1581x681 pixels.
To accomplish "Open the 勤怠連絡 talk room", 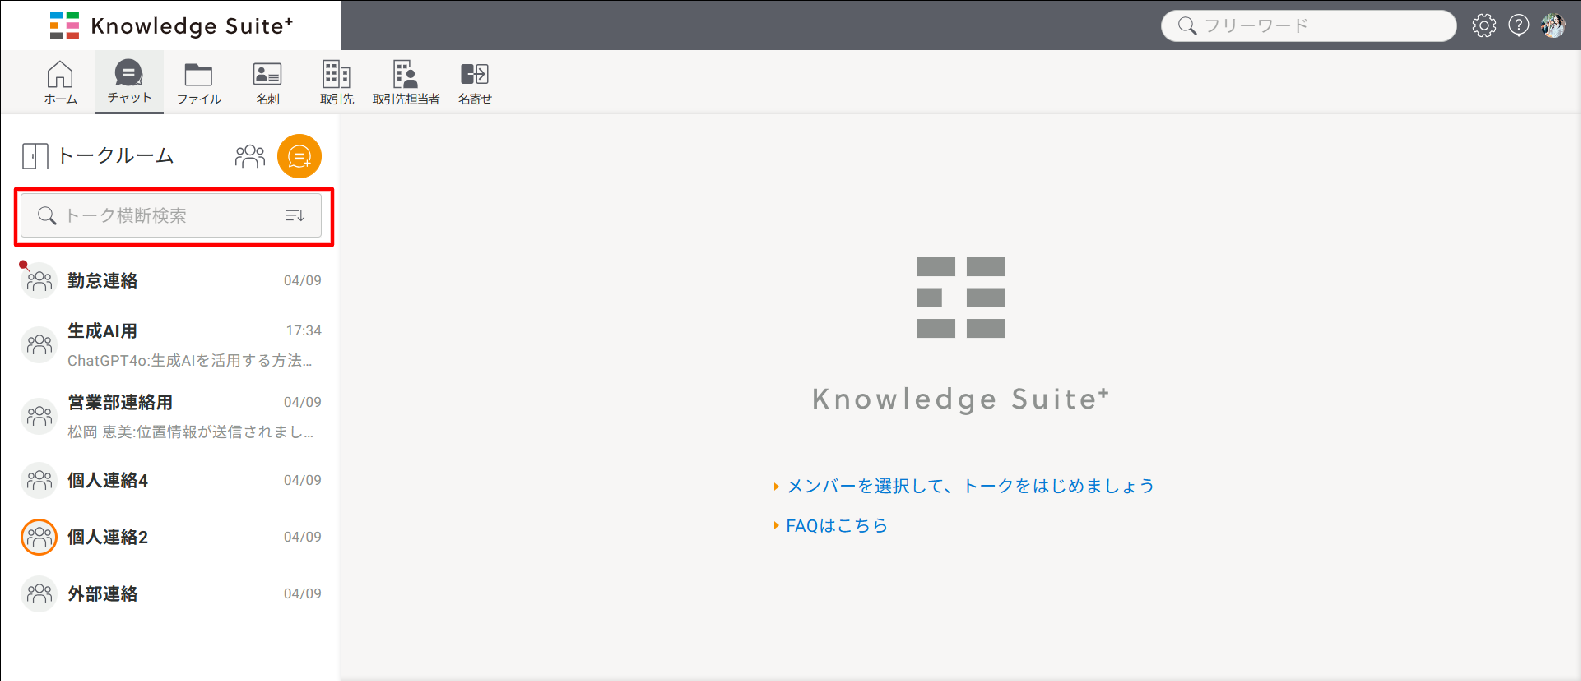I will [171, 281].
